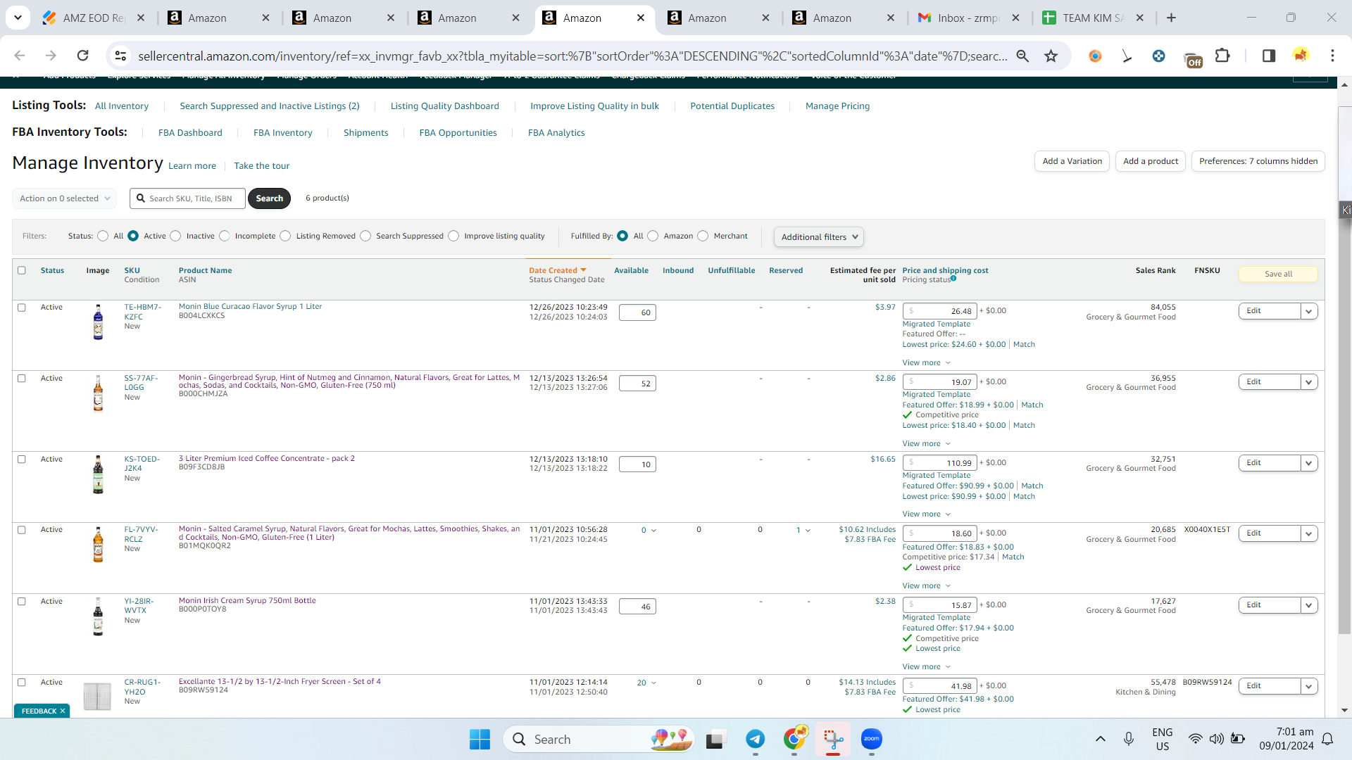The image size is (1352, 760).
Task: Open Potential Duplicates listing tool
Action: click(732, 106)
